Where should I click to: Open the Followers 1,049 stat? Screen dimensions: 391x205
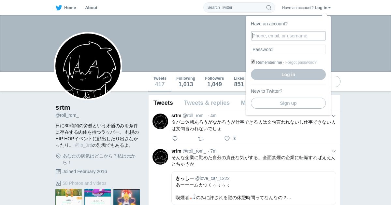[214, 82]
